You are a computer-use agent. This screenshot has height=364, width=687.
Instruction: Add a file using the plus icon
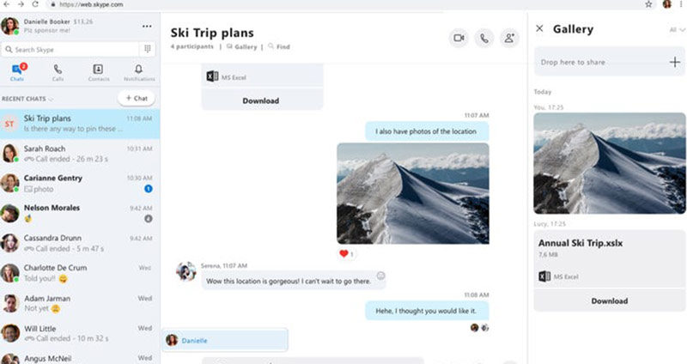[x=675, y=62]
